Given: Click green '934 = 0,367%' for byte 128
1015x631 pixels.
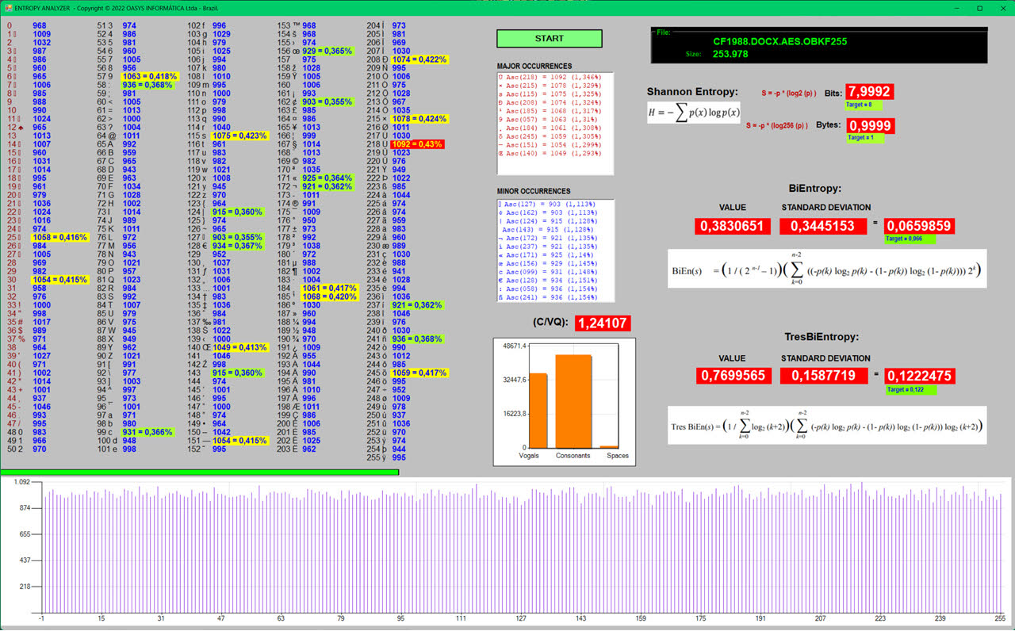Looking at the screenshot, I should pyautogui.click(x=237, y=246).
